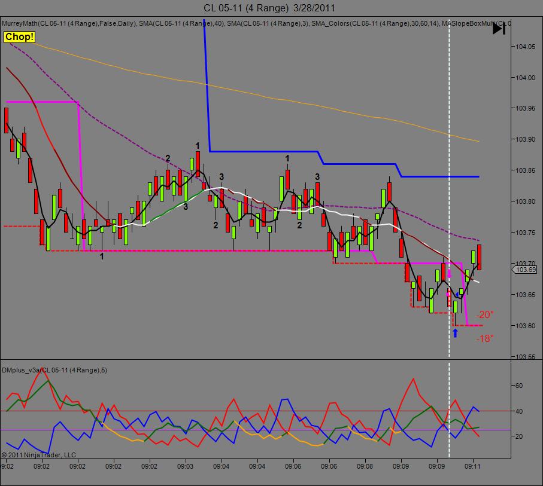Click the 104.00 price axis label
The image size is (543, 486).
click(525, 78)
